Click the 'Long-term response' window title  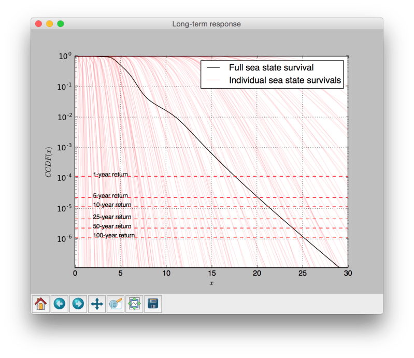[x=206, y=24]
